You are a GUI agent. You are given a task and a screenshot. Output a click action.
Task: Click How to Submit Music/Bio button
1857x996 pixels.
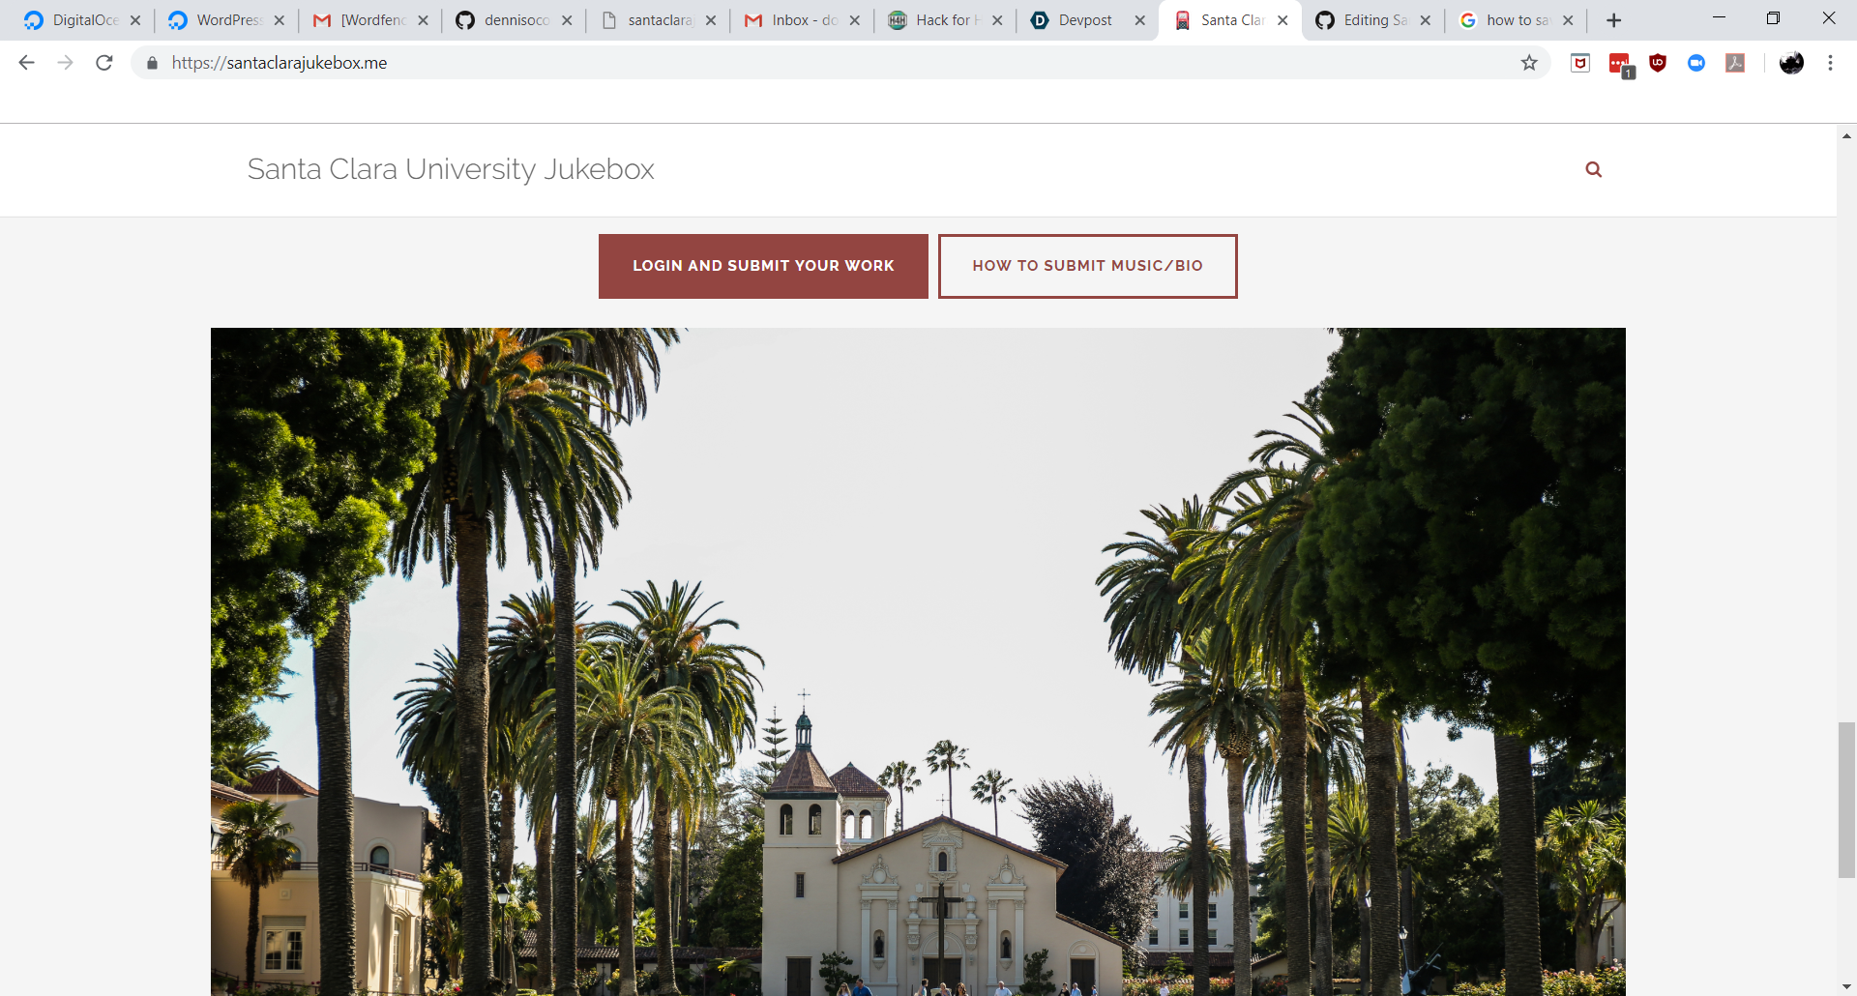click(x=1087, y=266)
